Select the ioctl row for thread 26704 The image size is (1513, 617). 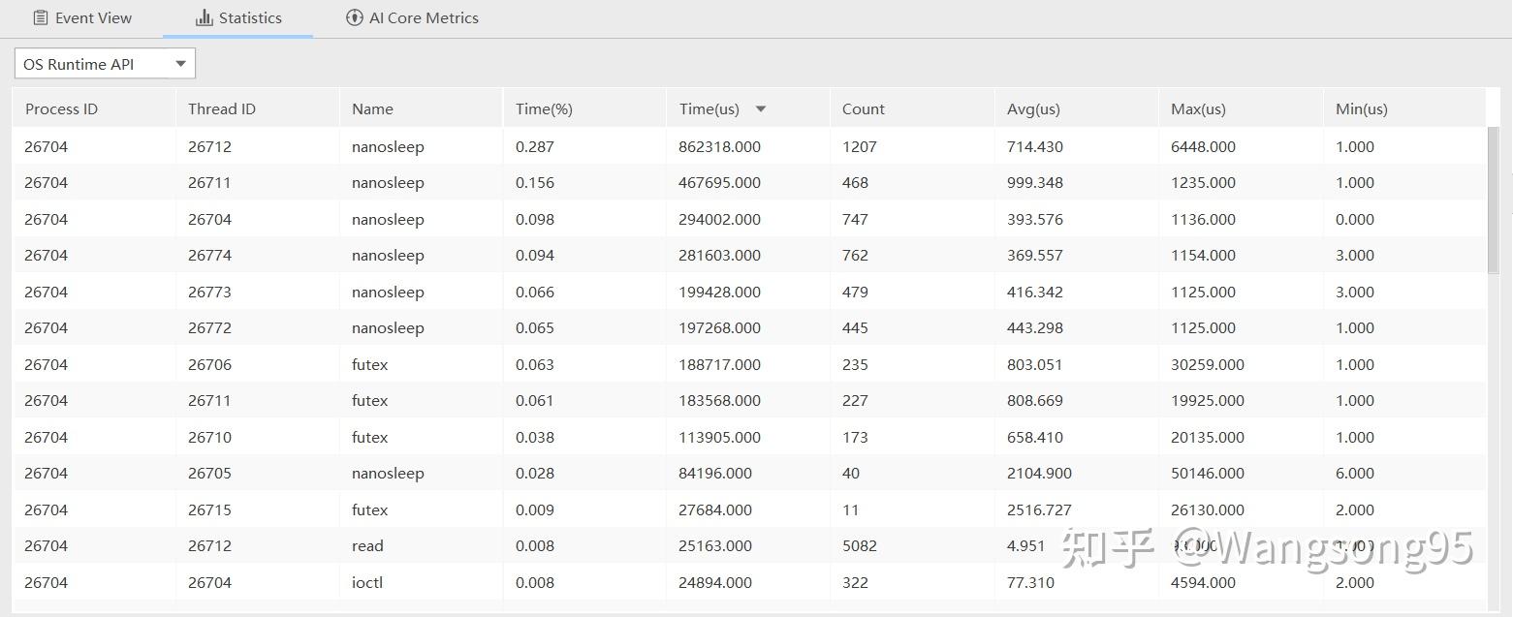click(x=369, y=582)
